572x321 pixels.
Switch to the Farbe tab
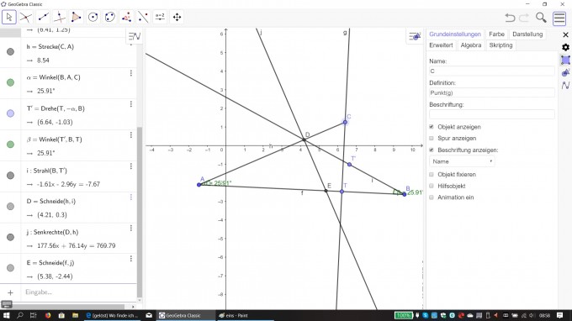pyautogui.click(x=496, y=34)
